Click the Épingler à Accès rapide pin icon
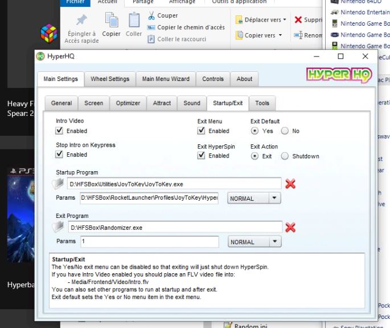The width and height of the screenshot is (390, 328). 80,21
